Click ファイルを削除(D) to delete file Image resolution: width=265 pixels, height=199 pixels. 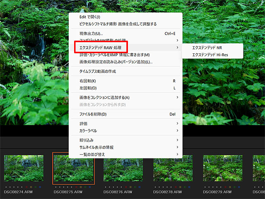point(93,114)
